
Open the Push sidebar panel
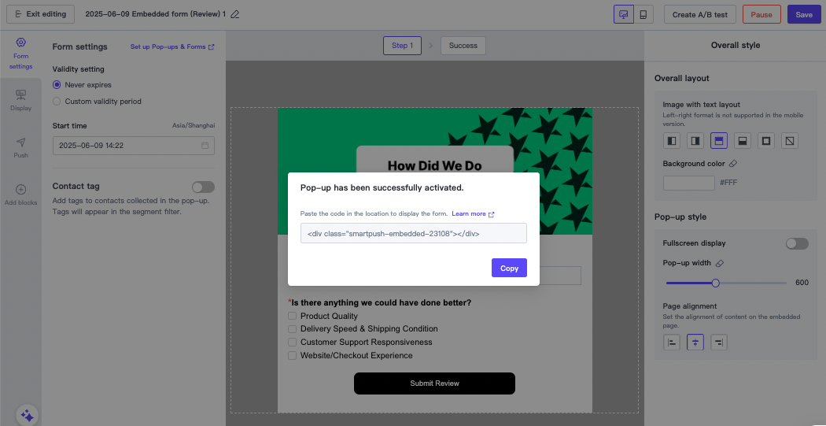[21, 147]
